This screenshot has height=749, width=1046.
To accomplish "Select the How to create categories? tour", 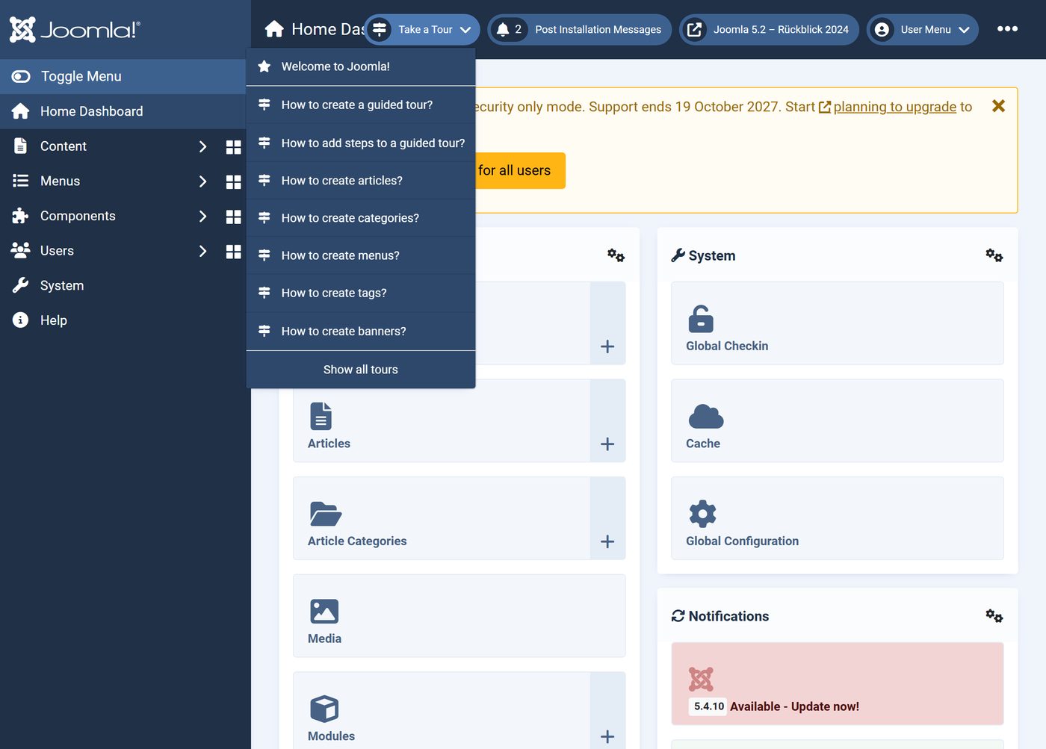I will point(361,218).
